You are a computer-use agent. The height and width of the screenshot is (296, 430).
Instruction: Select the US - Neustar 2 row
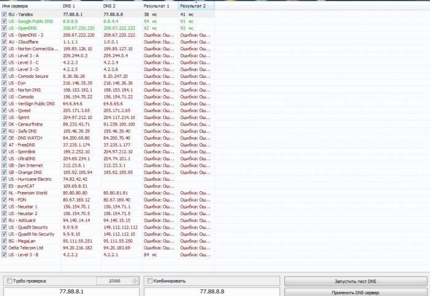(x=107, y=213)
